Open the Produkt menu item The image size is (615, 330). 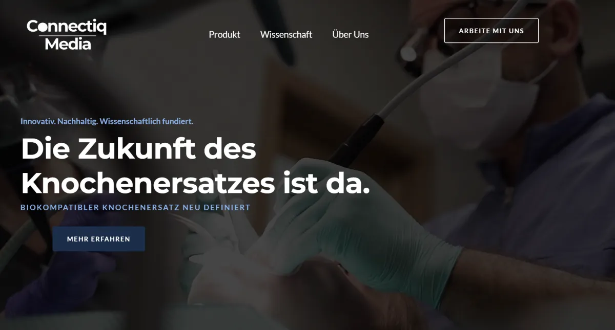pyautogui.click(x=224, y=34)
